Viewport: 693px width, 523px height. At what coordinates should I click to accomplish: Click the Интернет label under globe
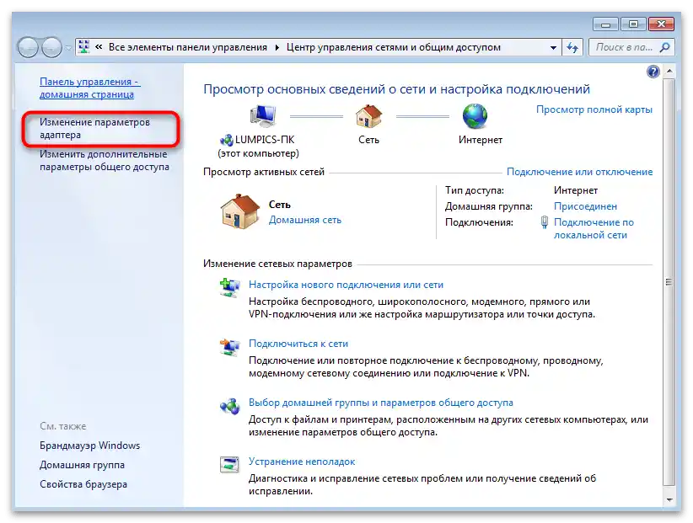click(481, 140)
